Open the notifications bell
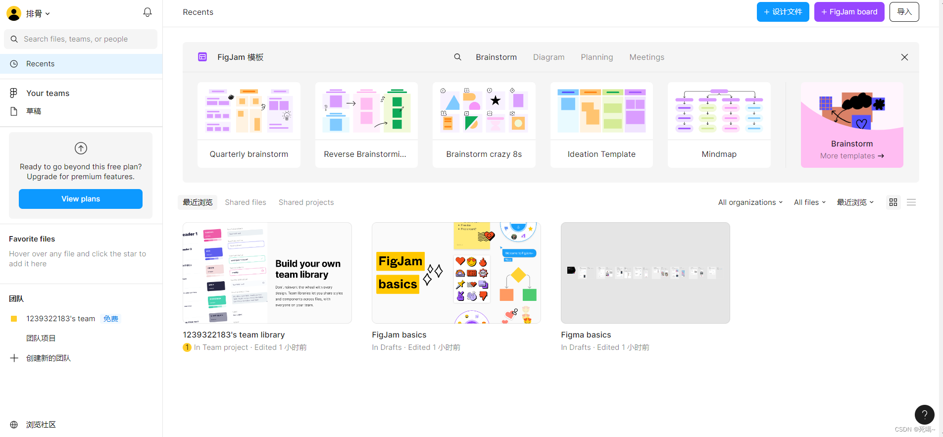This screenshot has width=943, height=437. 148,12
